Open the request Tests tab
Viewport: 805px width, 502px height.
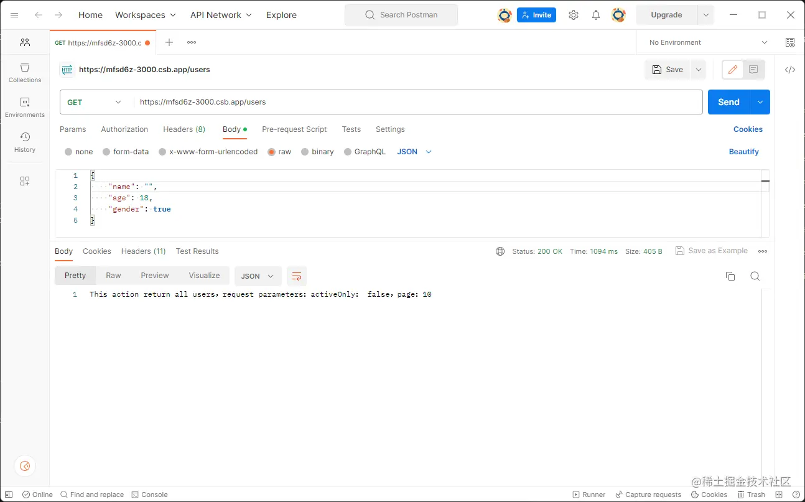point(351,129)
